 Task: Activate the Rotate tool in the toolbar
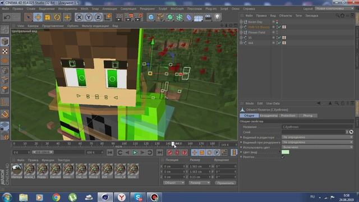coord(57,17)
